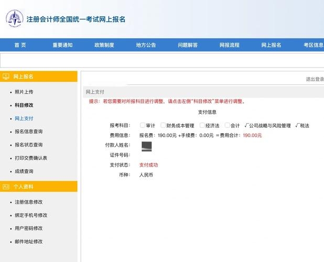
Task: Click the 支付成功 payment status text
Action: tap(148, 165)
